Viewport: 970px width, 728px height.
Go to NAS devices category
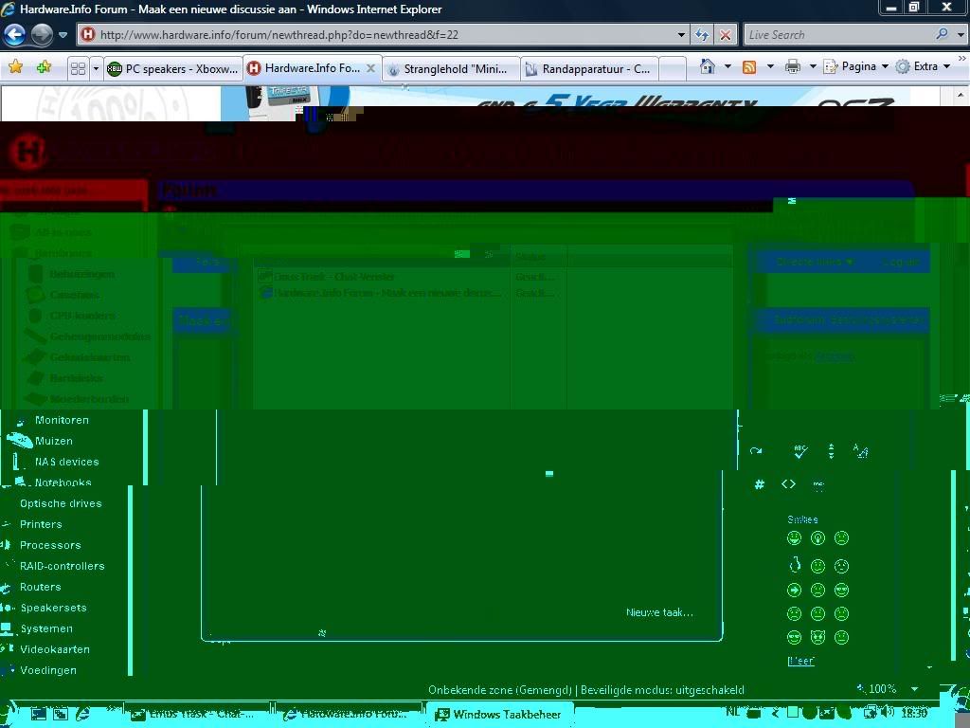[67, 462]
